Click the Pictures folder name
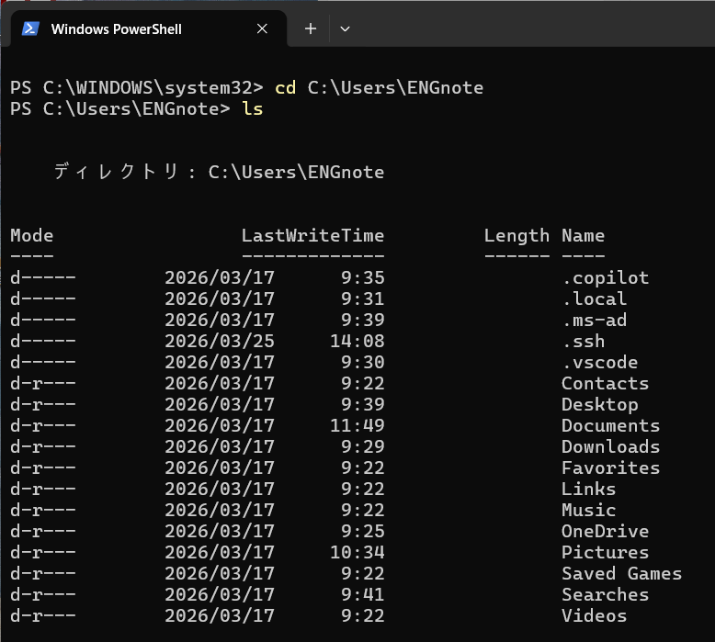Screen dimensions: 715x642 pos(605,552)
